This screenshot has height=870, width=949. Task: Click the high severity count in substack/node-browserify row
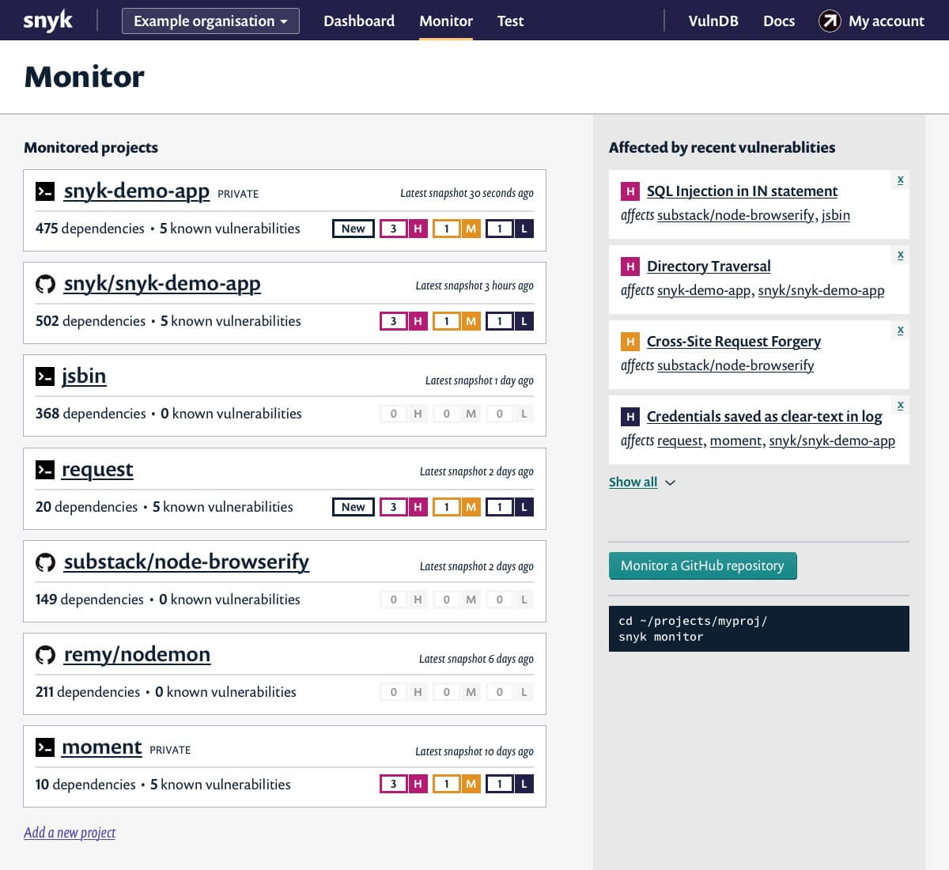click(403, 600)
